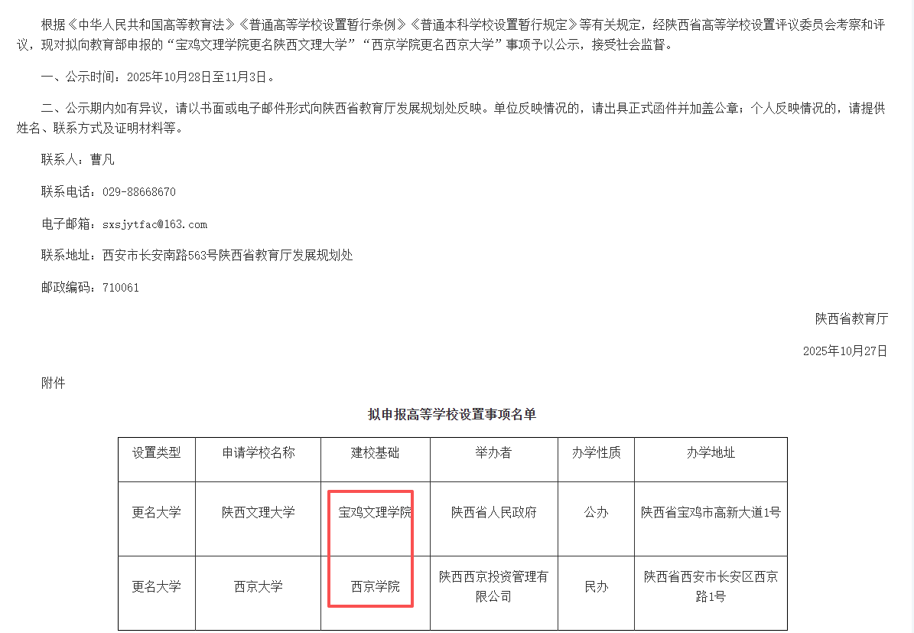Viewport: 914px width, 633px height.
Task: Click the 申请学校名称 column header
Action: [259, 452]
